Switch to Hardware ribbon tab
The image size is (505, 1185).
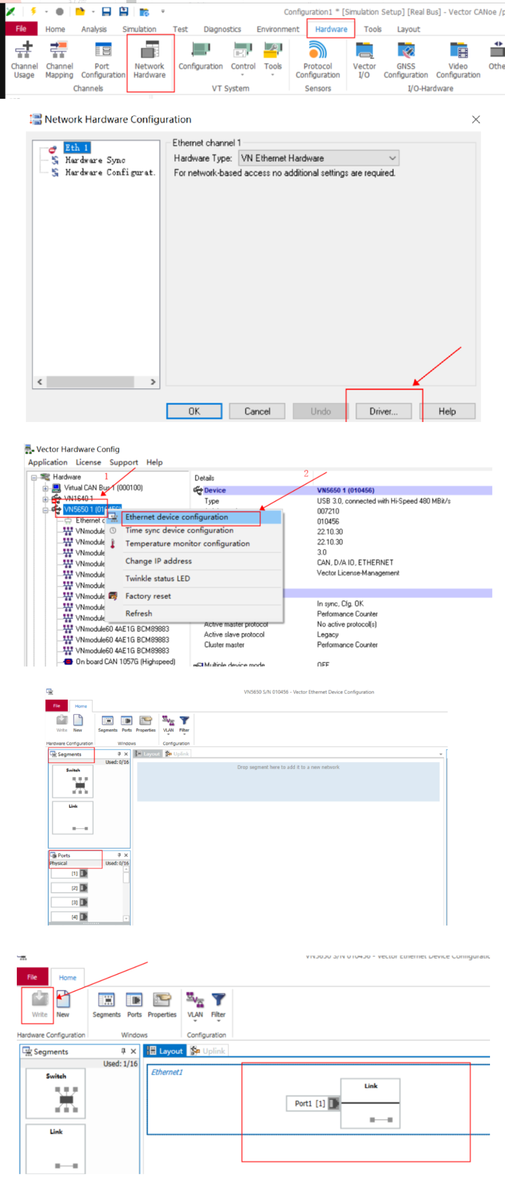coord(331,29)
